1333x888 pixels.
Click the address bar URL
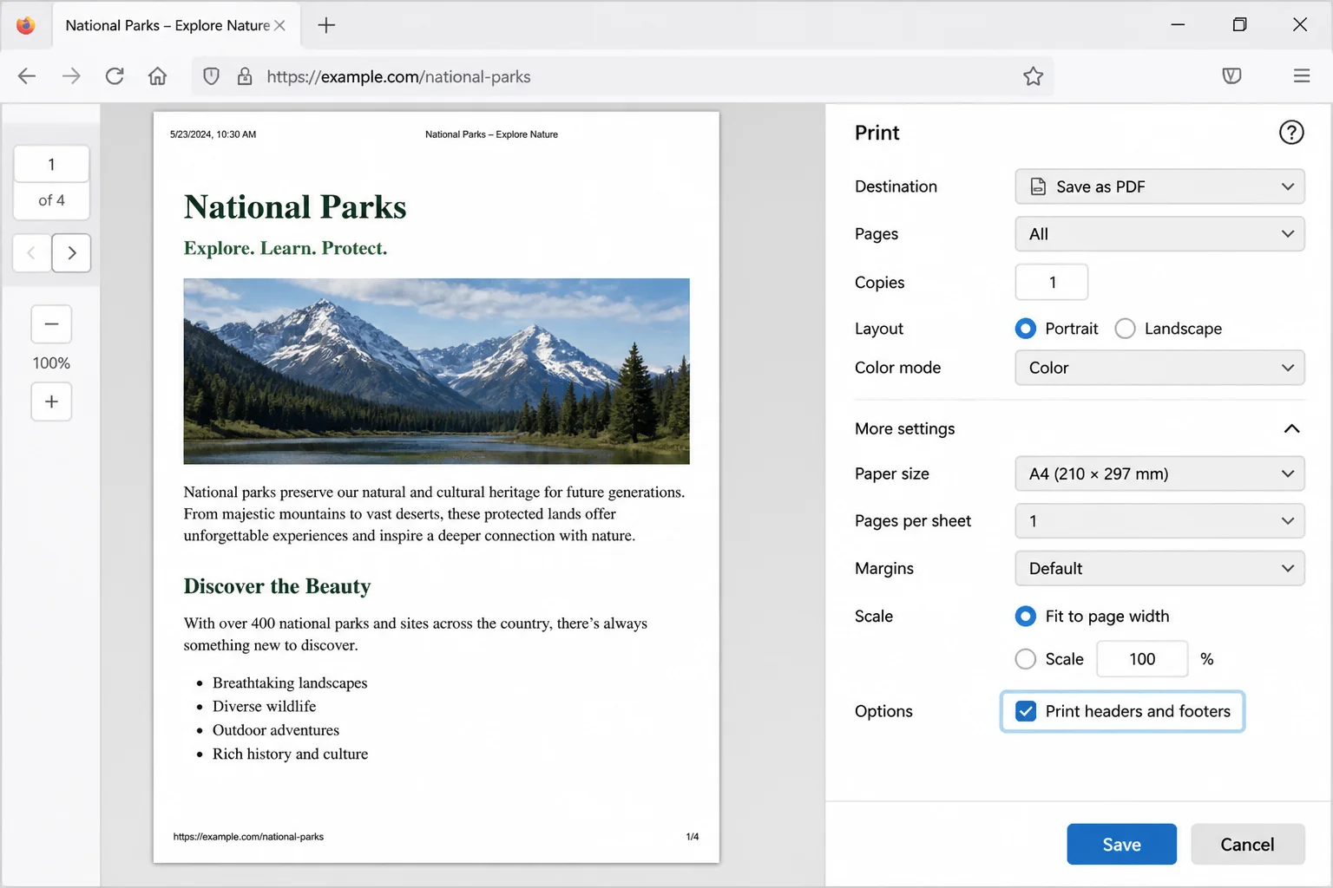tap(398, 76)
